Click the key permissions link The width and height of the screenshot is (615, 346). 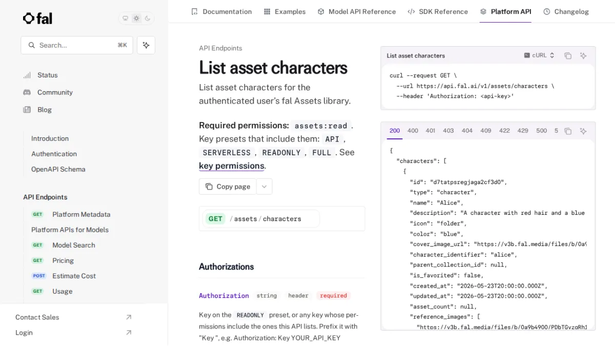coord(232,166)
